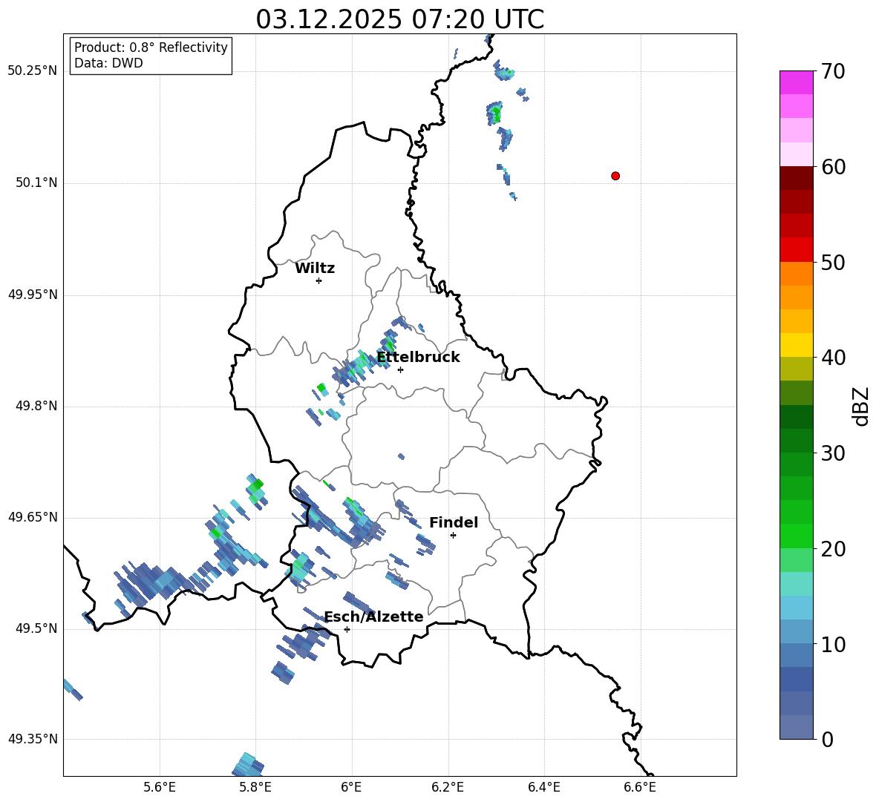Click the Wiltz city label
Screen dimensions: 879x802
315,269
